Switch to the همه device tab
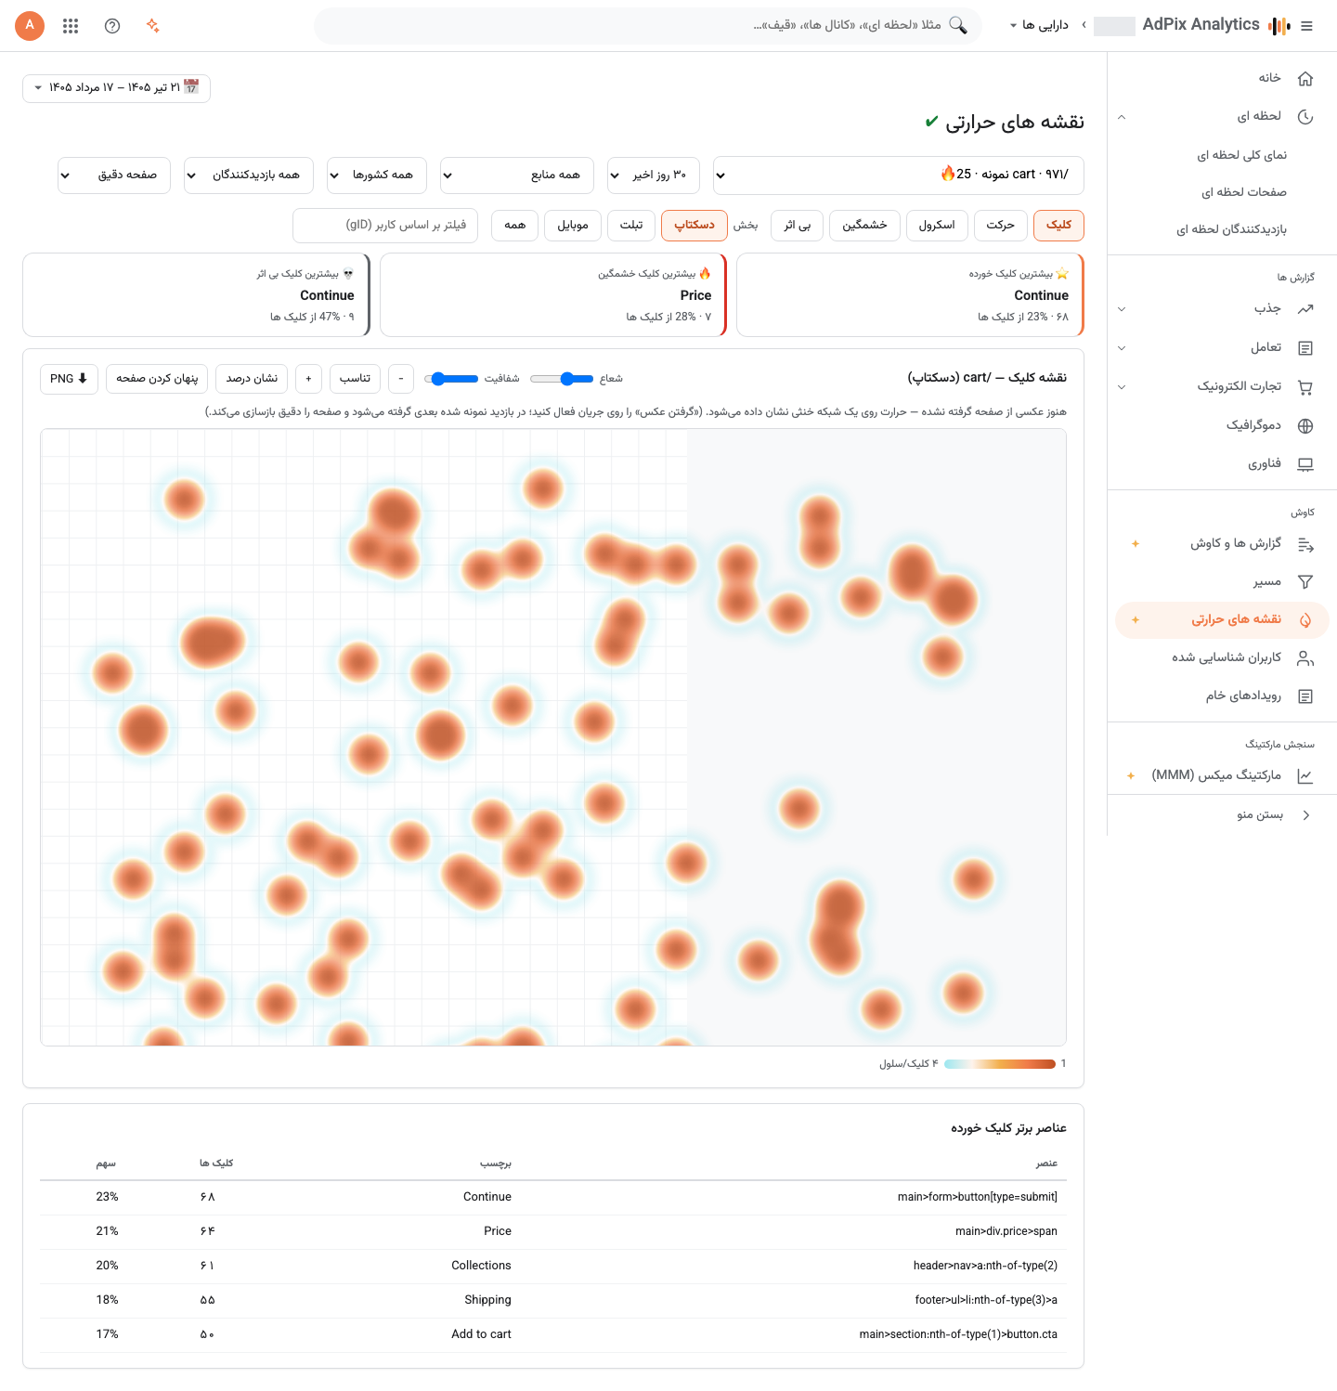 [x=514, y=226]
